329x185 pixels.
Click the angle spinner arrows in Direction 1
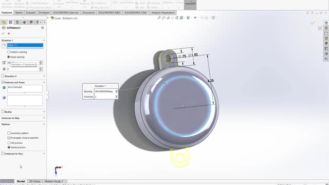41,63
